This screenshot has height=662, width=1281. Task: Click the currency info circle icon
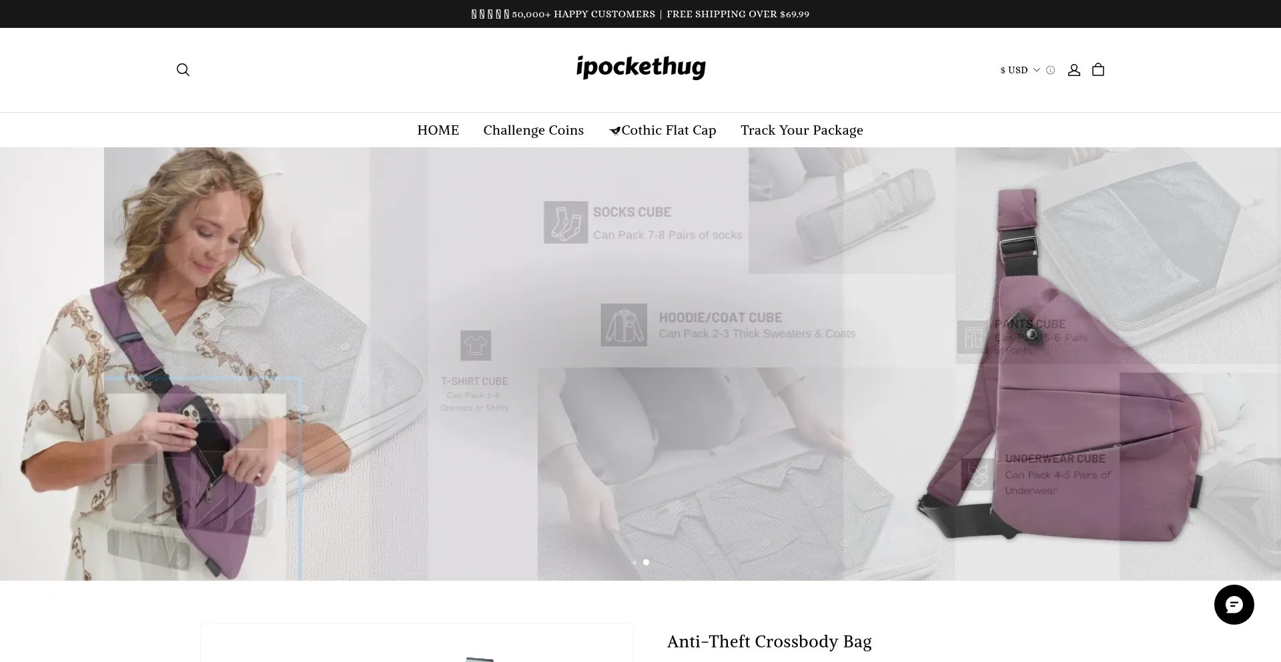click(x=1051, y=70)
